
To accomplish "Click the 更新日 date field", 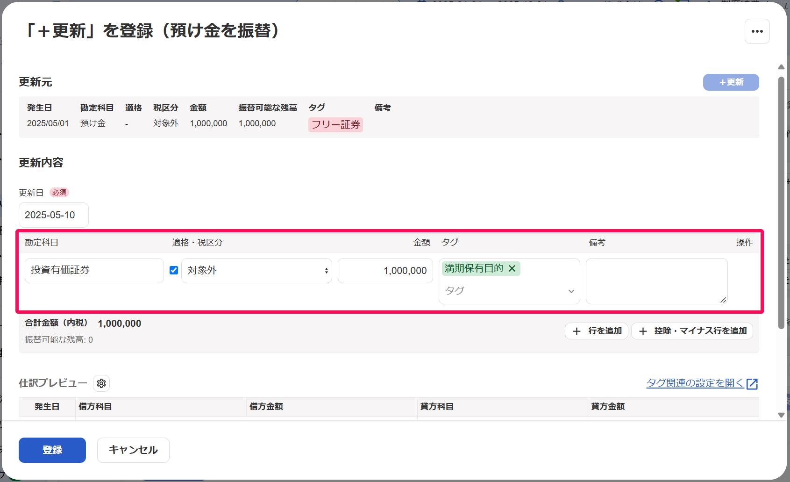I will point(54,215).
